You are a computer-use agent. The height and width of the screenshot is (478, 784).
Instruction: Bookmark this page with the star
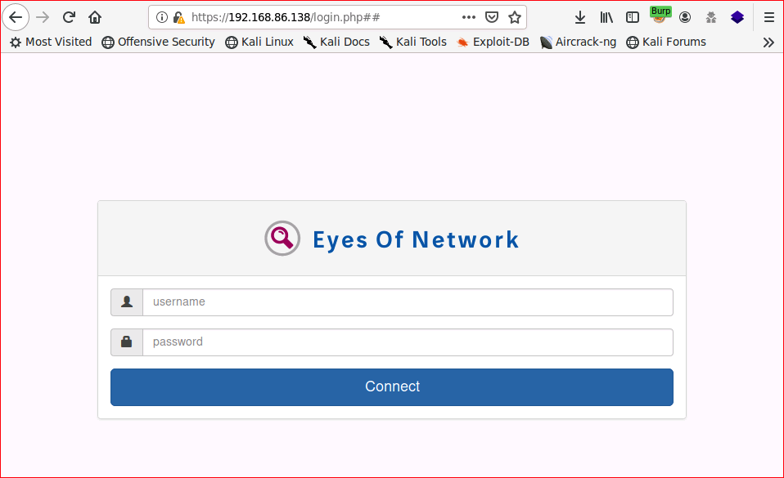click(515, 17)
